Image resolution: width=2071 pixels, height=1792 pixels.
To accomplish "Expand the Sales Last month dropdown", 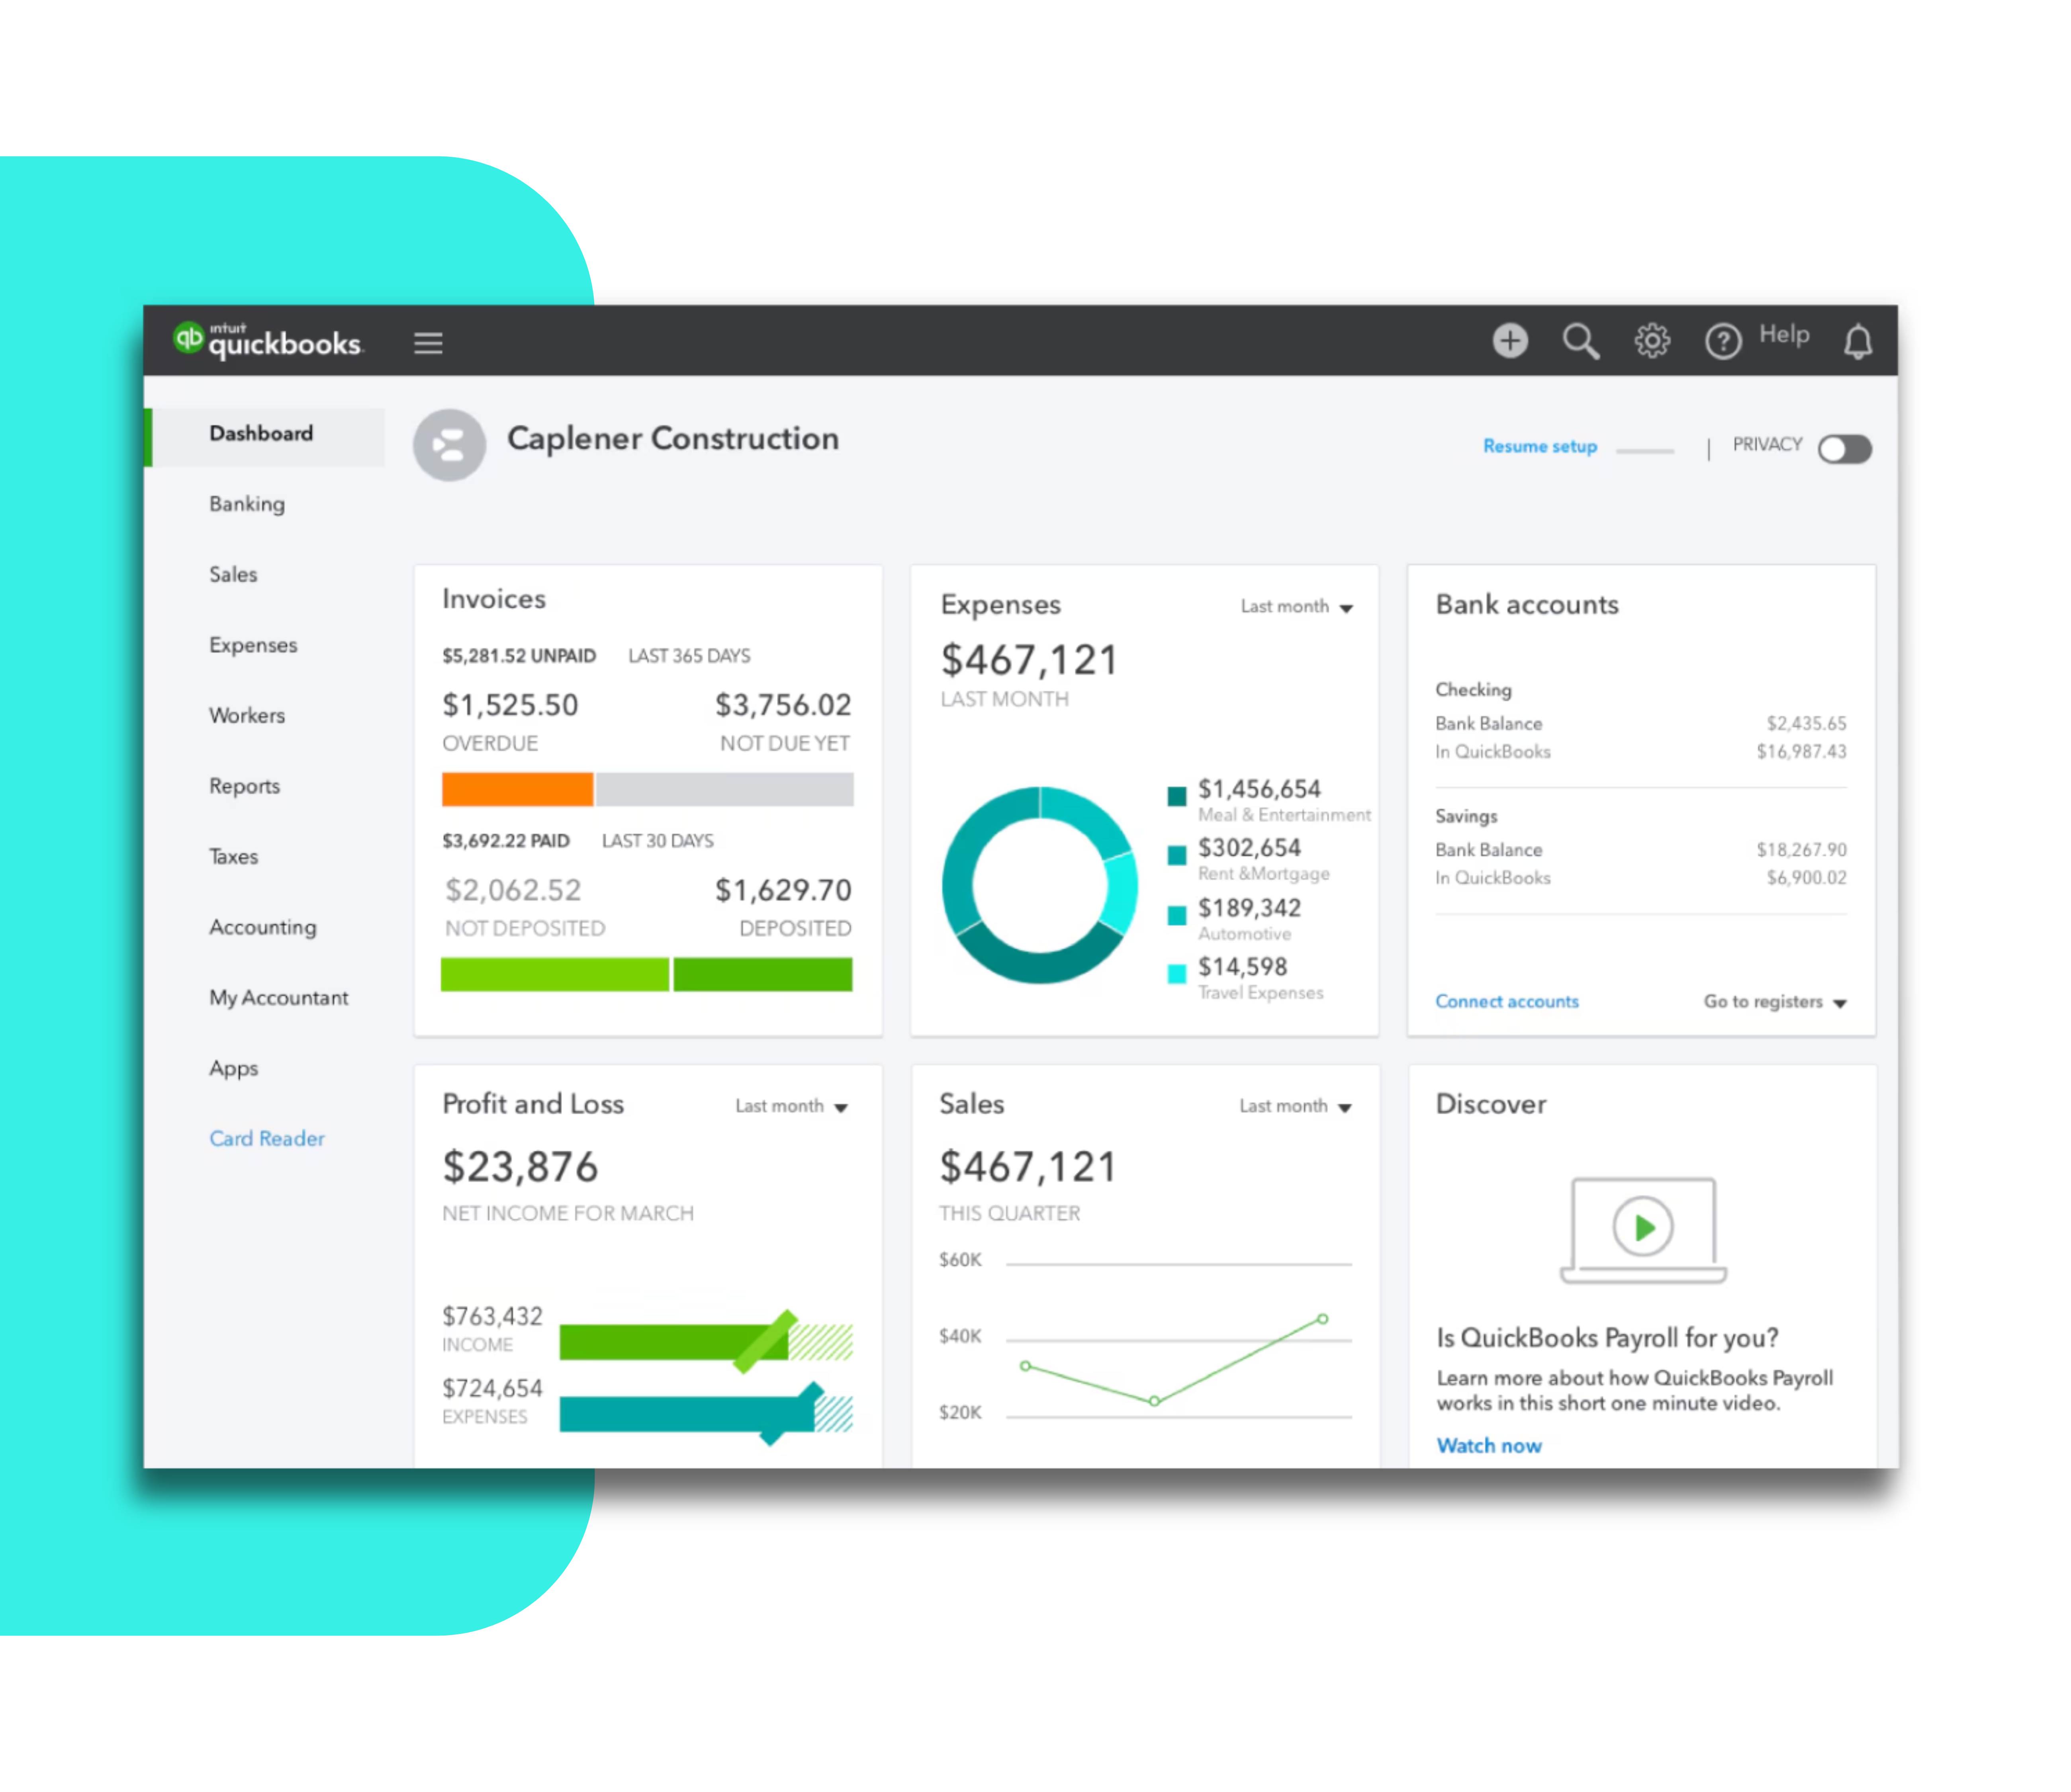I will 1295,1106.
